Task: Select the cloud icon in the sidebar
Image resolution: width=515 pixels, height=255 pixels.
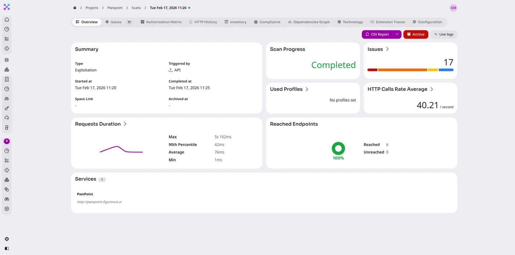Action: [7, 118]
